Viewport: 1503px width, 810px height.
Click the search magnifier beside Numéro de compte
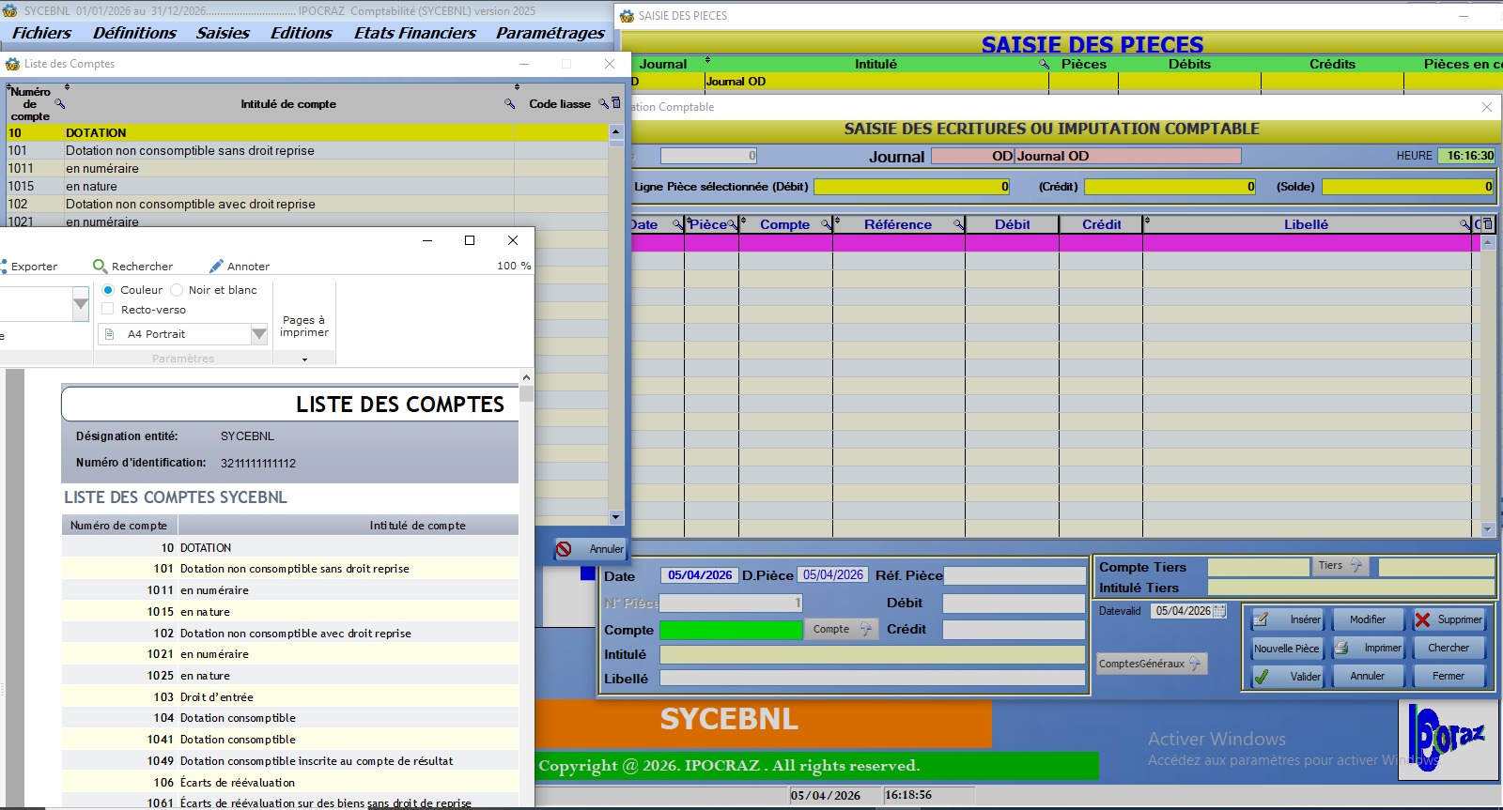60,104
